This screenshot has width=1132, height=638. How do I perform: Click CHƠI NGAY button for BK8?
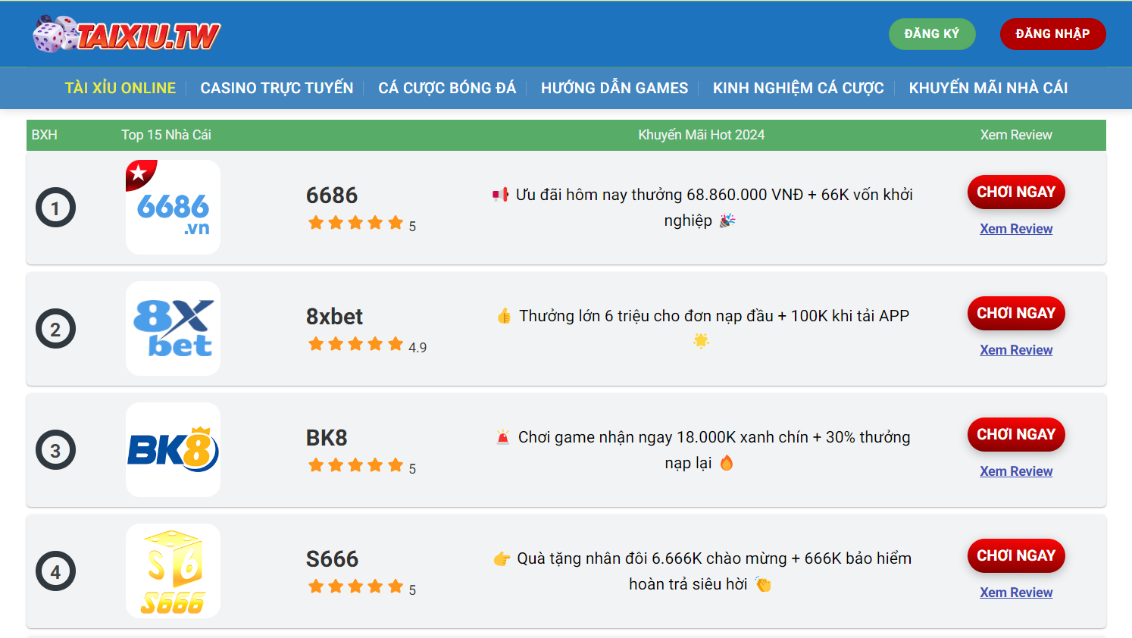1016,434
